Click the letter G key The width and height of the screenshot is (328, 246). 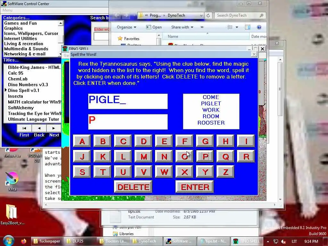205,141
